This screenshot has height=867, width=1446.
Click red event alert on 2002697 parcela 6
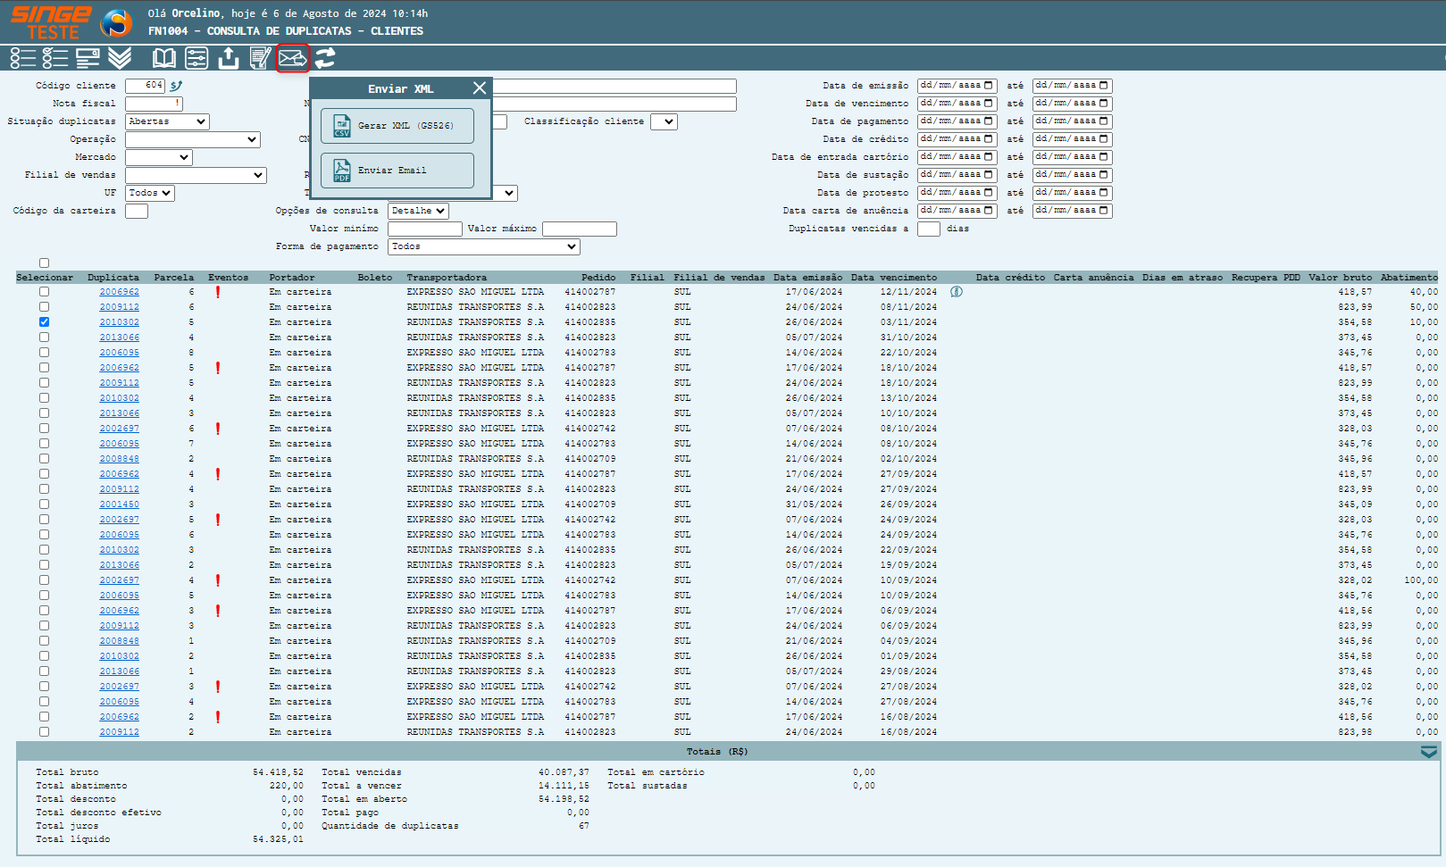[218, 429]
